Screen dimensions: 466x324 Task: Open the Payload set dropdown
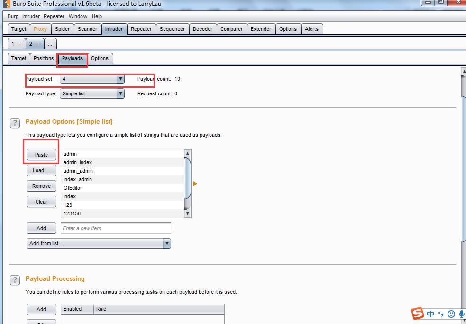[x=92, y=79]
